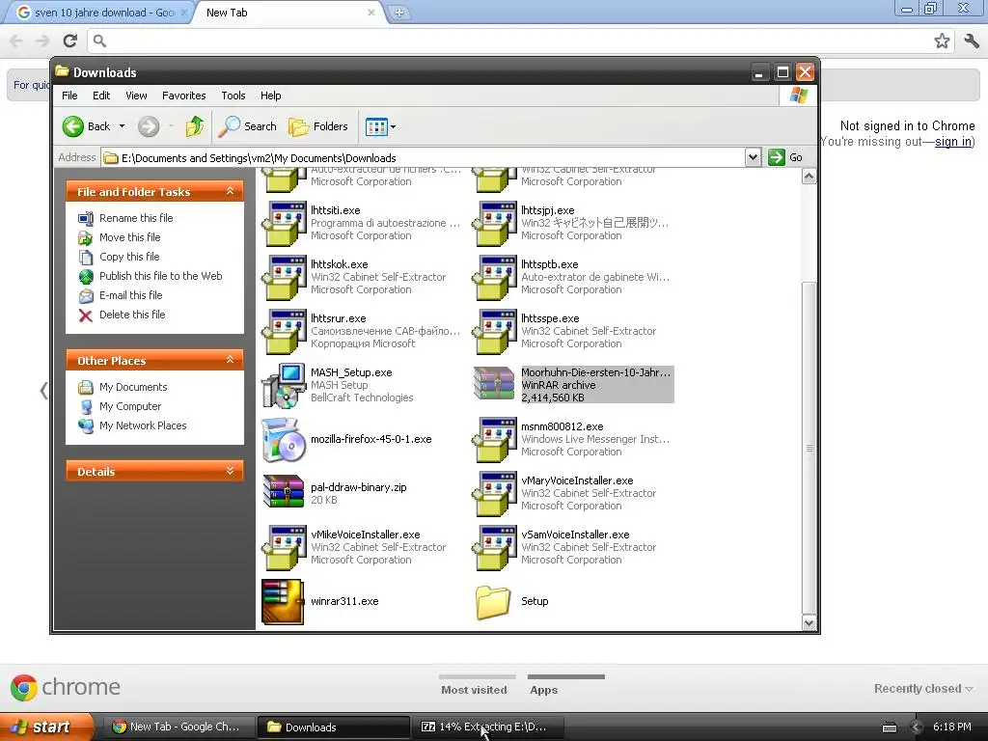Open Back history dropdown arrow
988x741 pixels.
tap(122, 126)
